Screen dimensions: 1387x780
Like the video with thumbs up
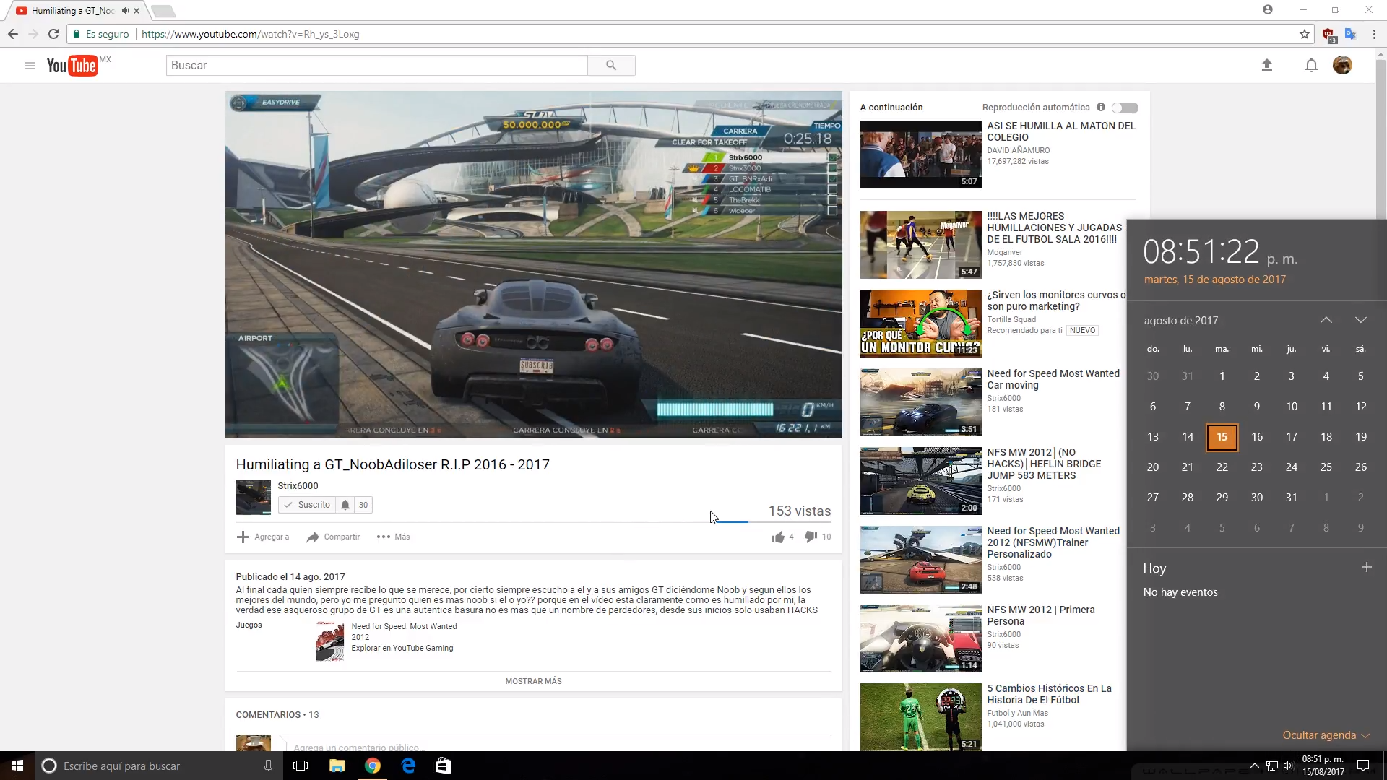(778, 537)
